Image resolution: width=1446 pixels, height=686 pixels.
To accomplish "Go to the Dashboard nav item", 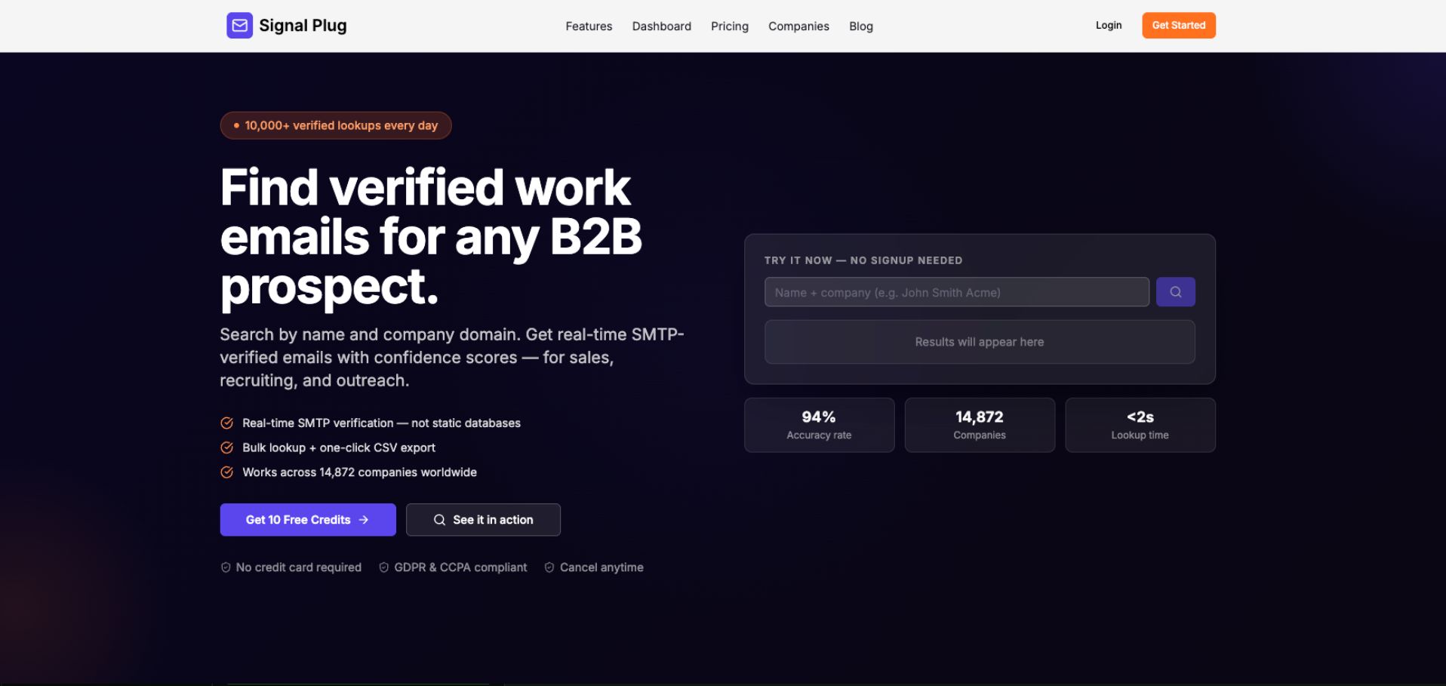I will click(661, 26).
